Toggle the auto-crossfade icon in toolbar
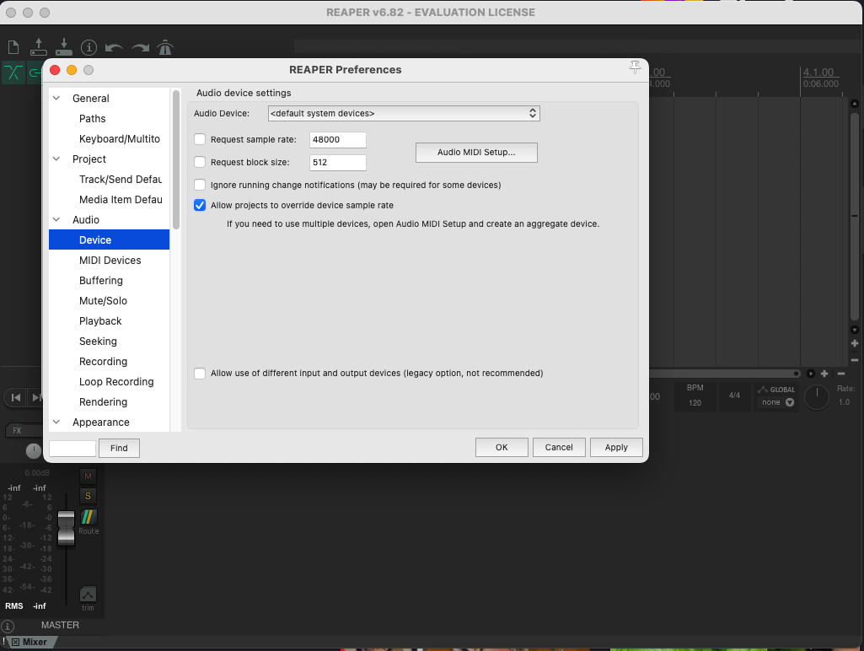Screen dimensions: 864x651 click(x=13, y=73)
